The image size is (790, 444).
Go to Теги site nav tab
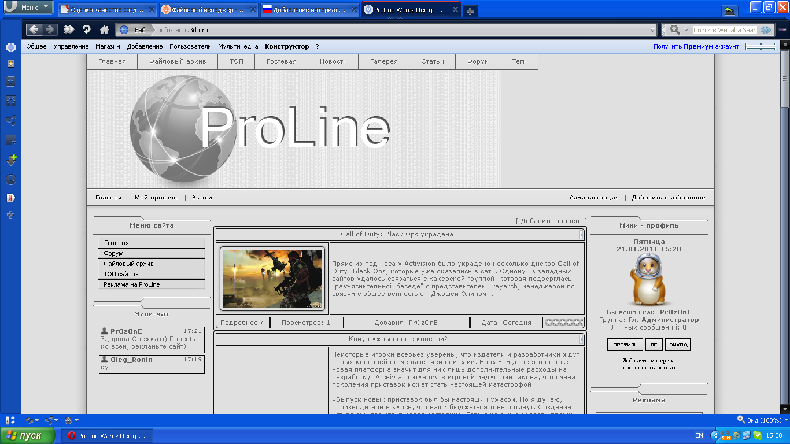[x=519, y=61]
